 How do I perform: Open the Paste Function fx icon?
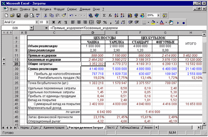tap(110, 16)
